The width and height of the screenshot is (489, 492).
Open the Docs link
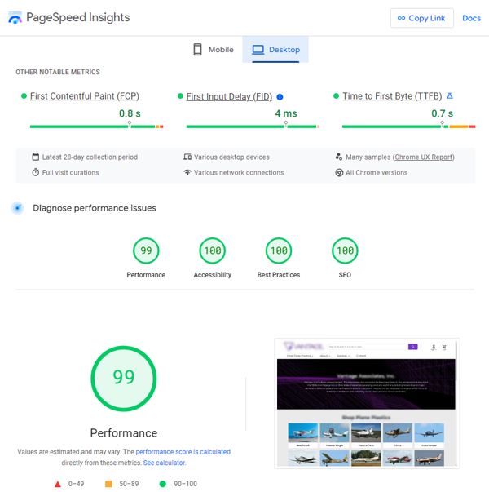(x=471, y=18)
